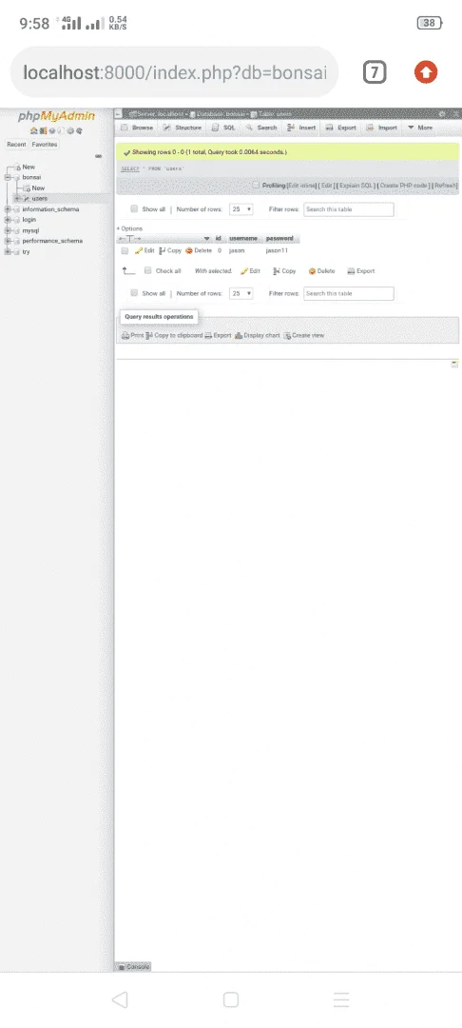This screenshot has width=462, height=1028.
Task: Open the SQL tab
Action: coord(223,128)
